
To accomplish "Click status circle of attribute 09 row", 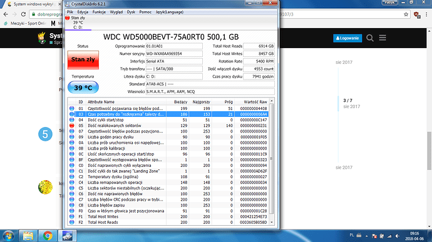I will pyautogui.click(x=72, y=137).
